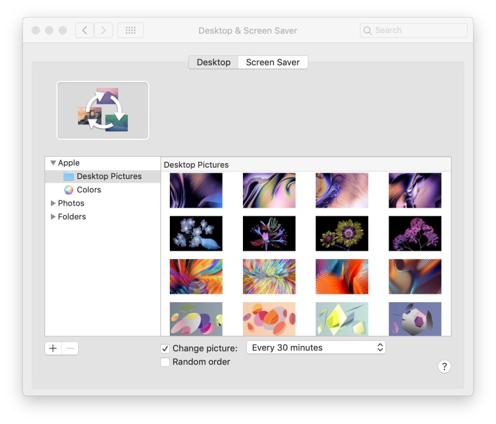Select the Desktop tab
Screen dimensions: 496x424
click(214, 62)
